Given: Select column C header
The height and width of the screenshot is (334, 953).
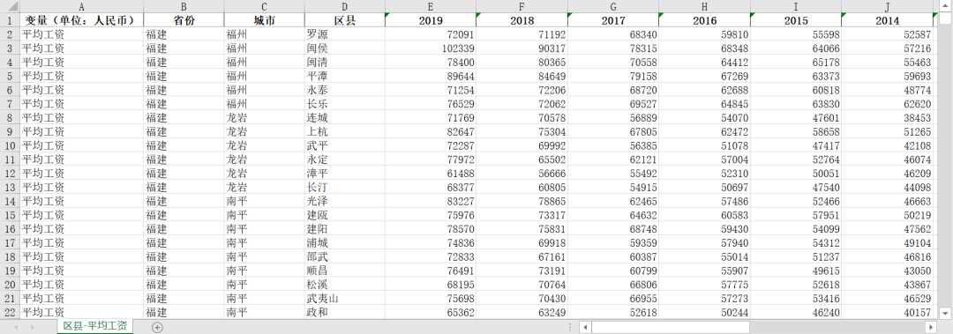Looking at the screenshot, I should pos(265,7).
